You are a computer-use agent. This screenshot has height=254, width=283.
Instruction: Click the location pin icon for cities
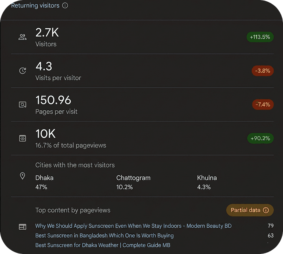pyautogui.click(x=23, y=176)
